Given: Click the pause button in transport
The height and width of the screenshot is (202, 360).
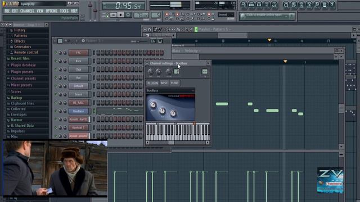Looking at the screenshot, I should pyautogui.click(x=114, y=15).
